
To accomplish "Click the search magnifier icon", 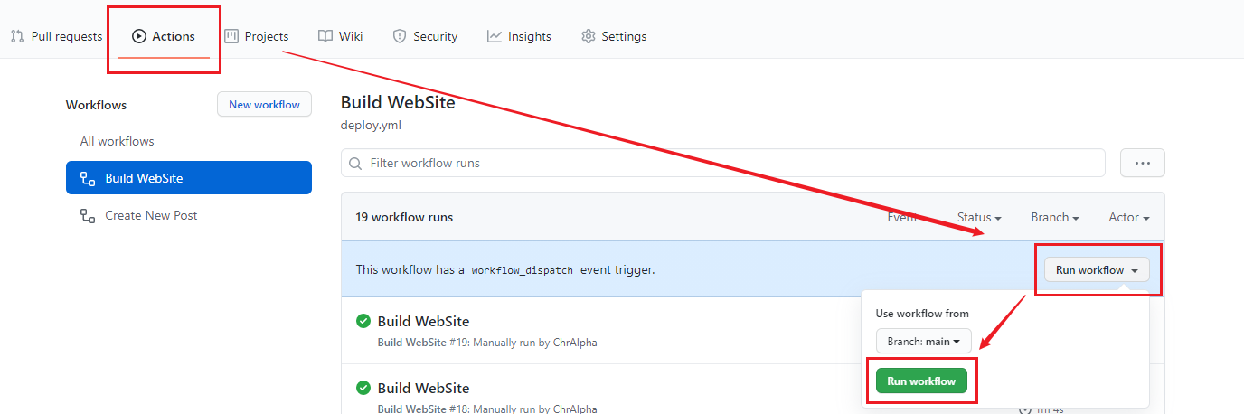I will (356, 164).
